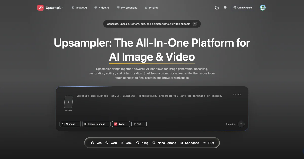
Task: Expand the Image to Image dropdown
Action: pyautogui.click(x=96, y=124)
